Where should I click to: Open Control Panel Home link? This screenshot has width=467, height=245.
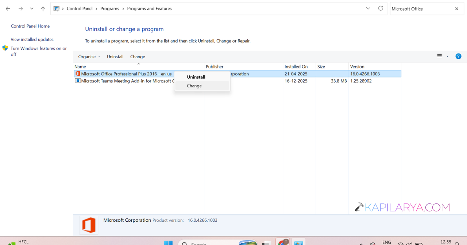tap(30, 26)
